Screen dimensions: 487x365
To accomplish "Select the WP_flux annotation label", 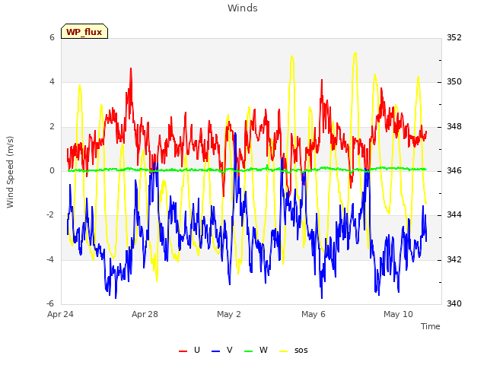I will (84, 31).
